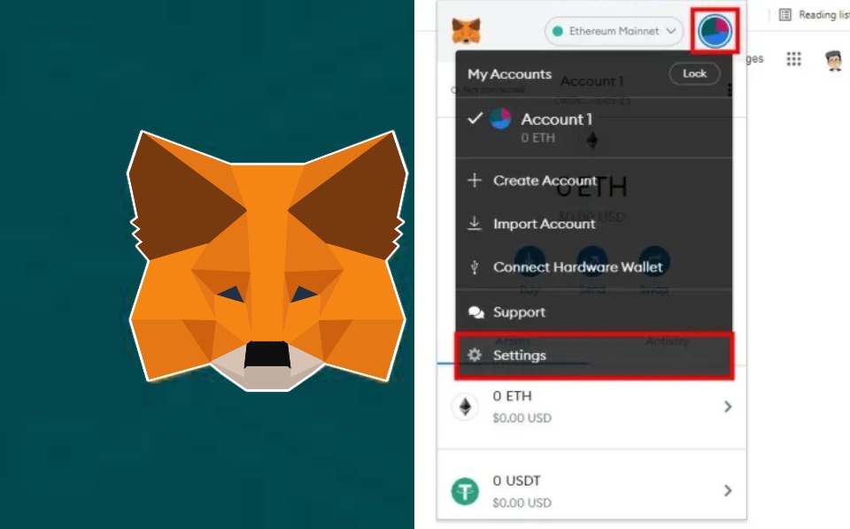Open the Google apps grid icon
The image size is (850, 529).
793,59
